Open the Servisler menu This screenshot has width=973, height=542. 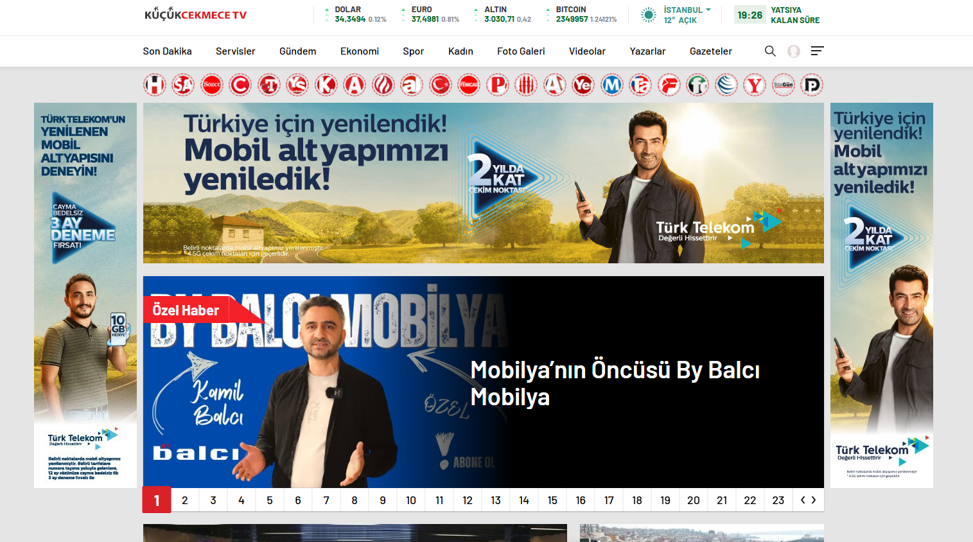(x=236, y=51)
